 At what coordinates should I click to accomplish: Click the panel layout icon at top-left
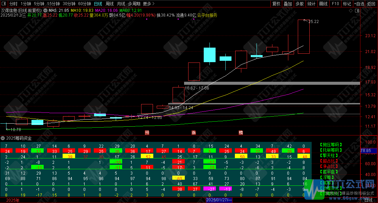point(3,4)
